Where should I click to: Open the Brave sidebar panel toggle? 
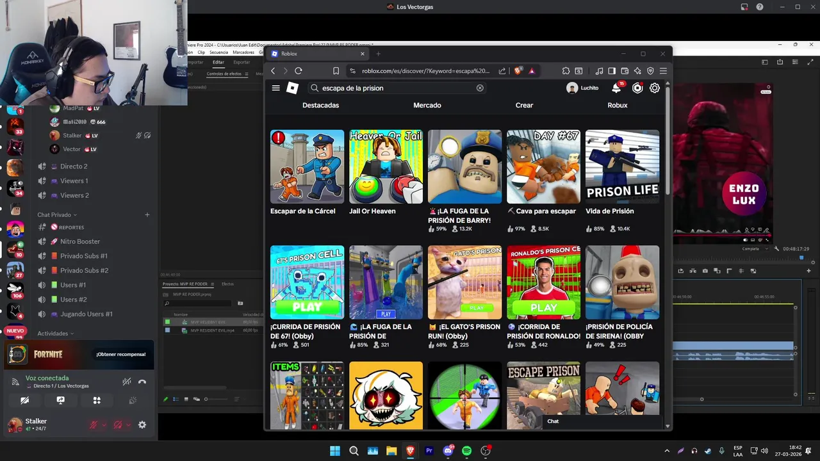(x=612, y=70)
